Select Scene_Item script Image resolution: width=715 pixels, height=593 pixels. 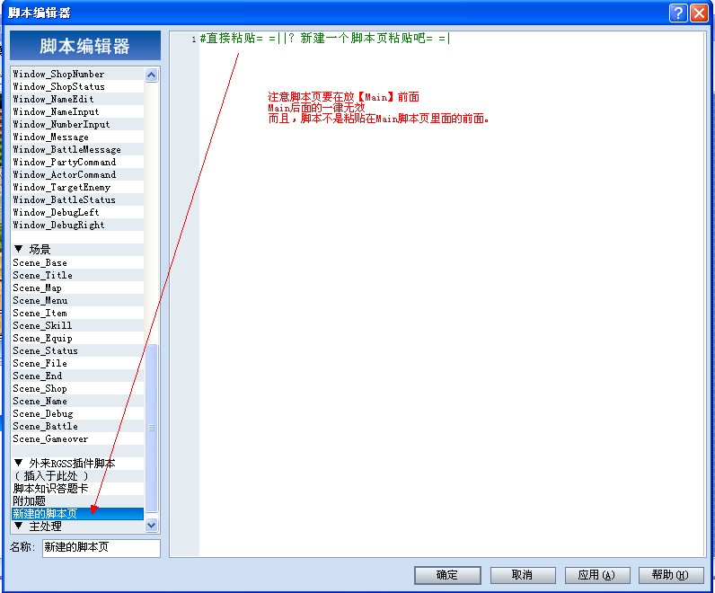77,313
